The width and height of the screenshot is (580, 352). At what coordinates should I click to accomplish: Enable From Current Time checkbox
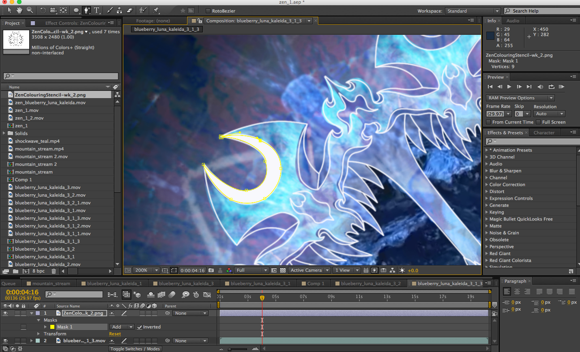pos(489,122)
